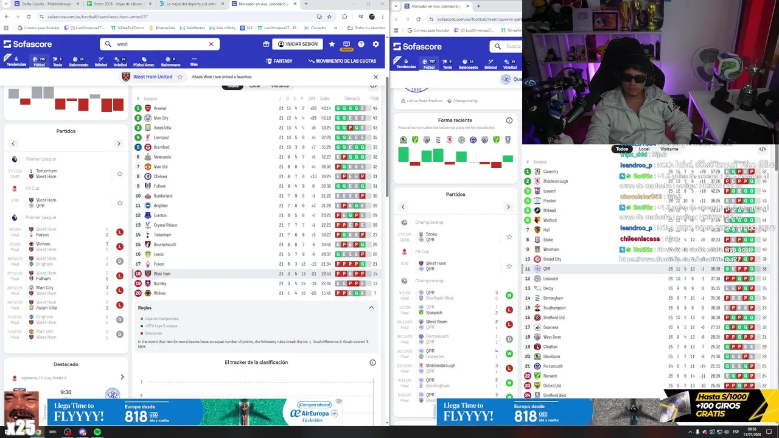Select Baloncesto sport category in left window
Screen dimensions: 779x438
click(79, 61)
